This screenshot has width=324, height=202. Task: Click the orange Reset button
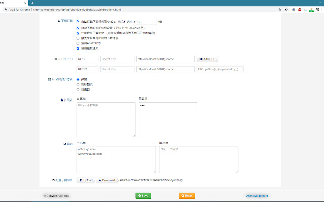point(187,196)
